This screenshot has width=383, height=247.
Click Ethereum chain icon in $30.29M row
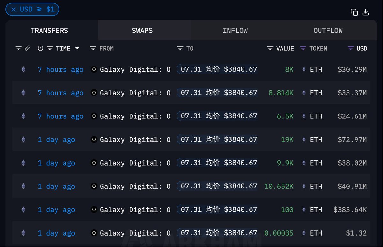coord(23,69)
